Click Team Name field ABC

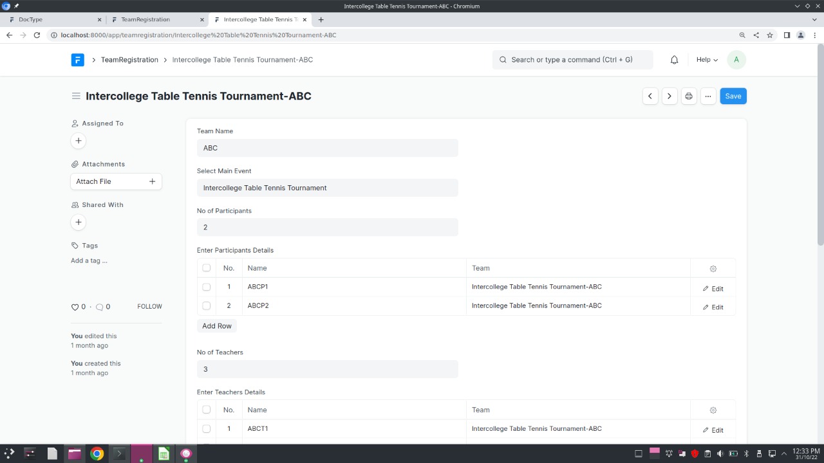click(327, 148)
